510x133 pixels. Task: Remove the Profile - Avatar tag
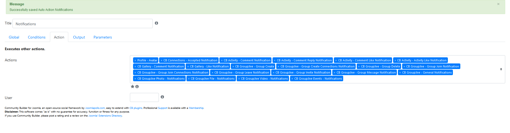(x=135, y=61)
